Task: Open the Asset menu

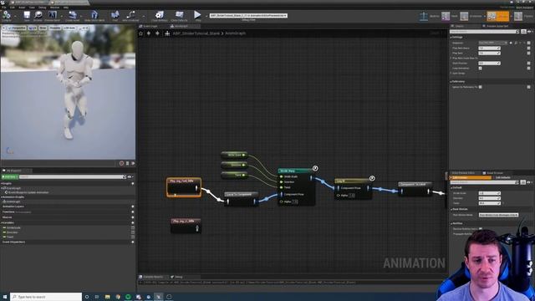Action: 22,8
